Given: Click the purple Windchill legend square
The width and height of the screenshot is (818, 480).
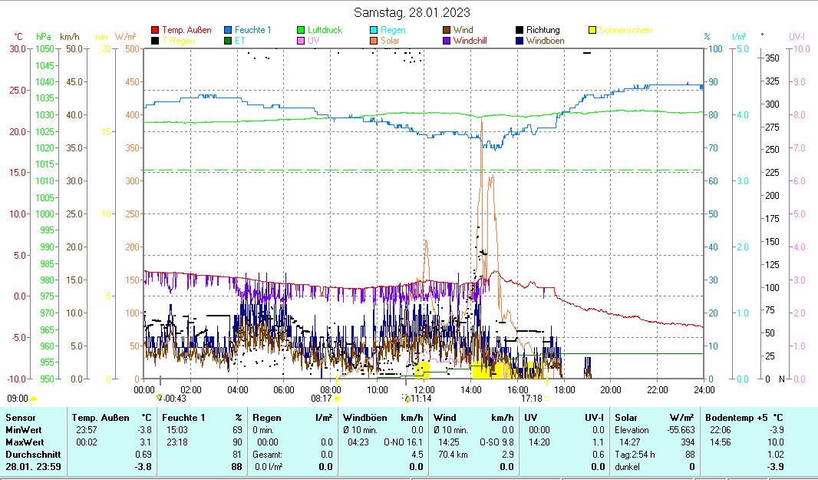Looking at the screenshot, I should coord(447,41).
